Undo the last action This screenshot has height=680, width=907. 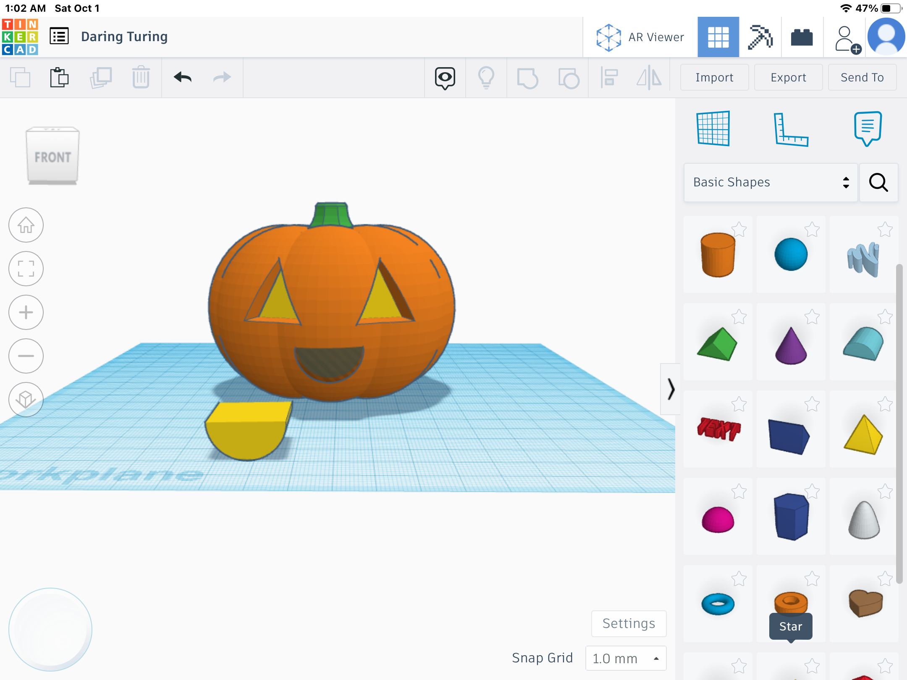(183, 77)
